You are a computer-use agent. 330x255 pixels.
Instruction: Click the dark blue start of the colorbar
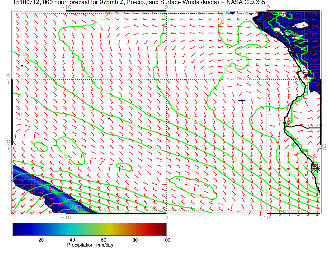16,229
